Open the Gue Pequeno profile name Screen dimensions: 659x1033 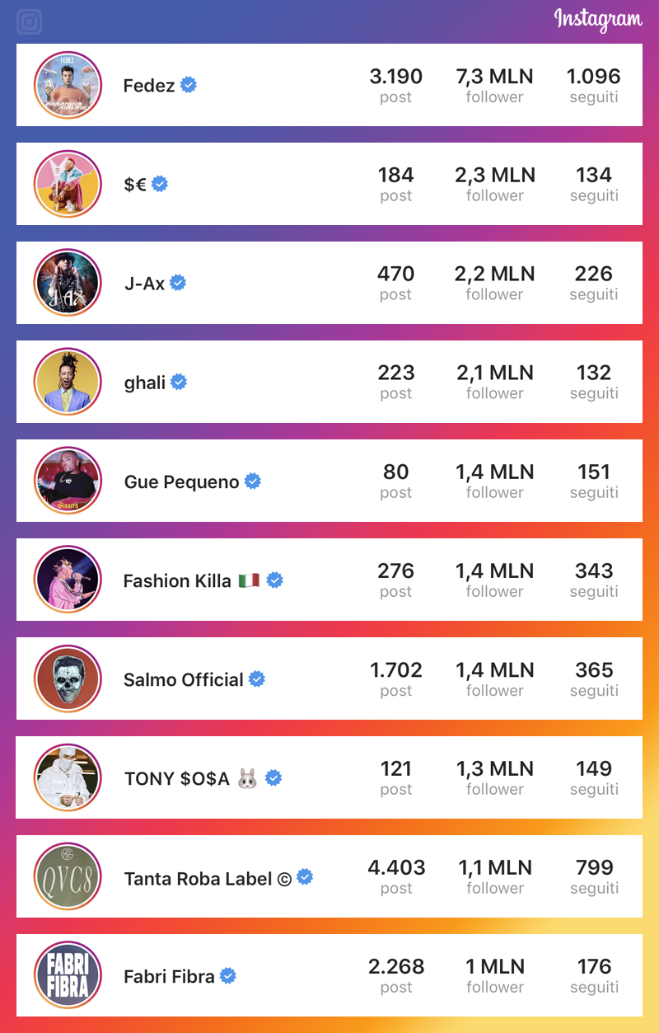click(x=181, y=481)
